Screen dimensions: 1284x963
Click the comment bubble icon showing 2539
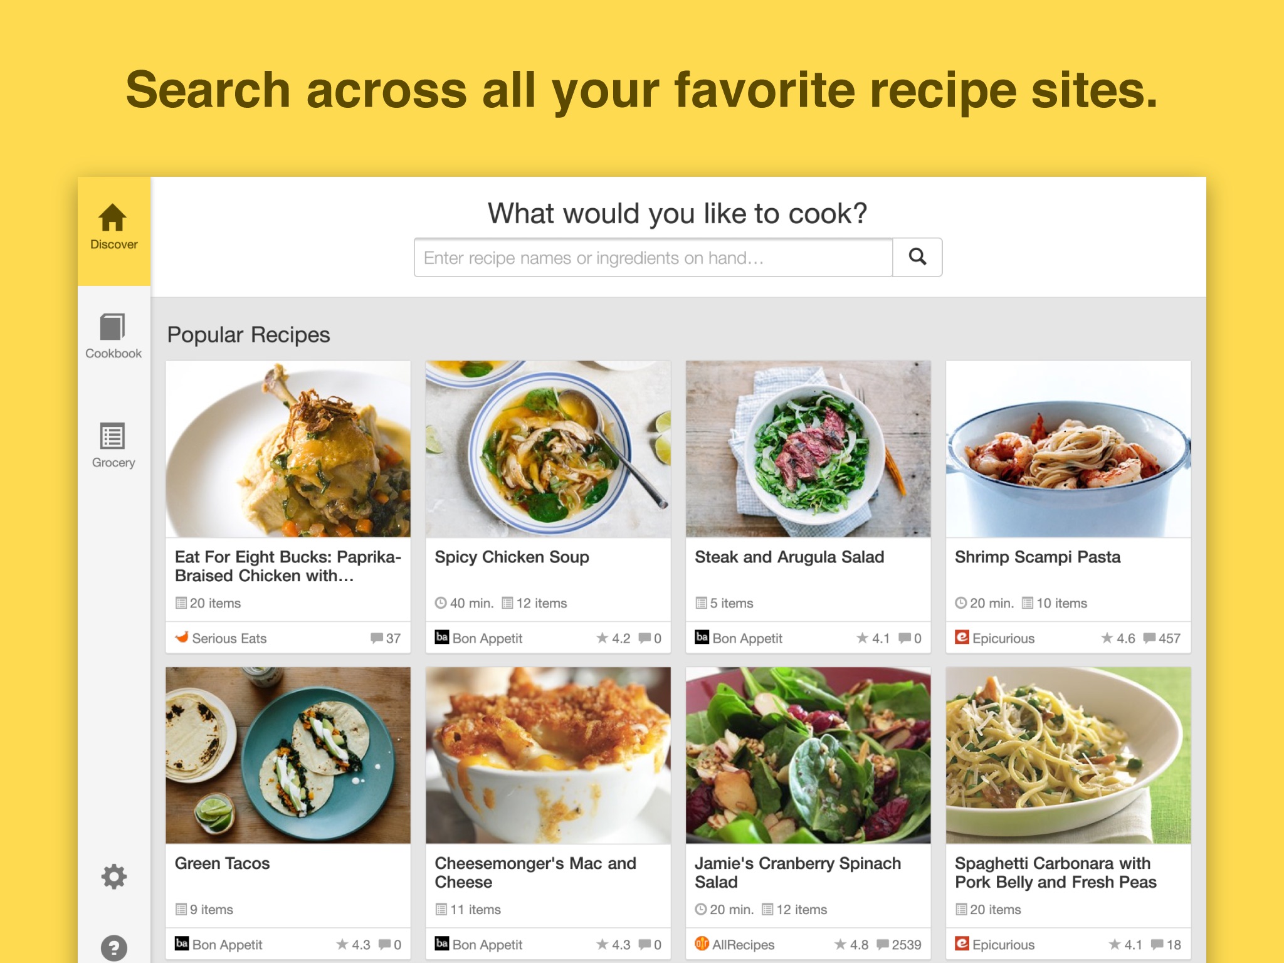click(883, 944)
